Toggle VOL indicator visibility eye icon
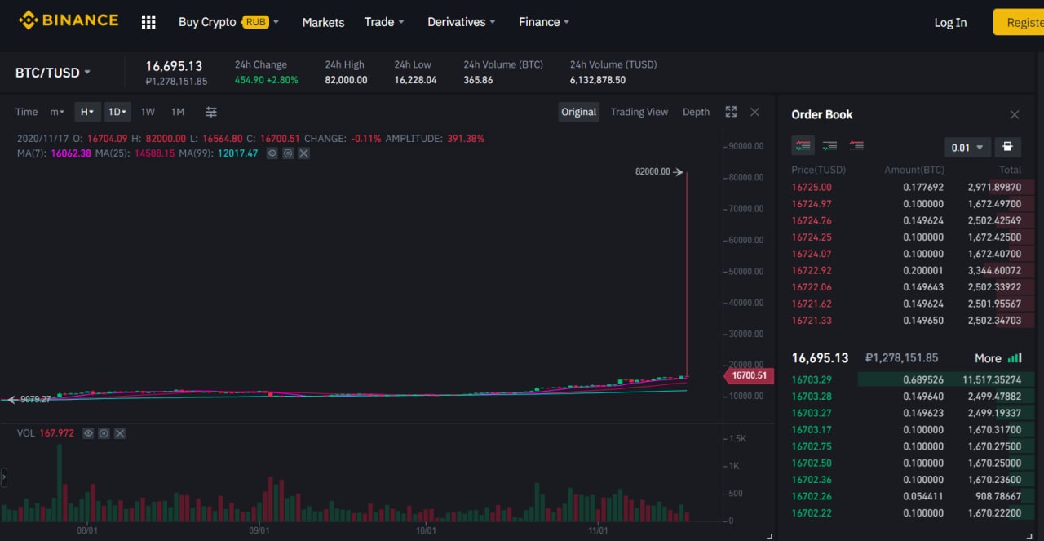Image resolution: width=1044 pixels, height=541 pixels. [88, 433]
